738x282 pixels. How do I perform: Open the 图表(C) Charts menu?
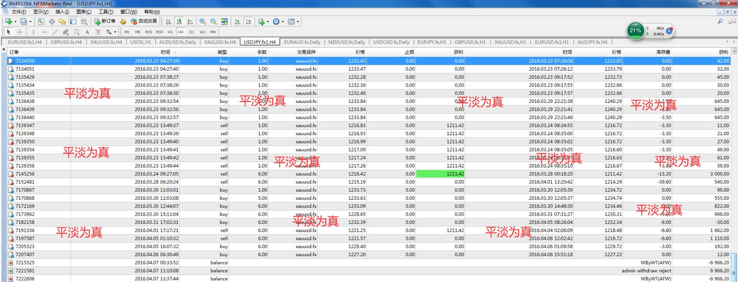84,12
